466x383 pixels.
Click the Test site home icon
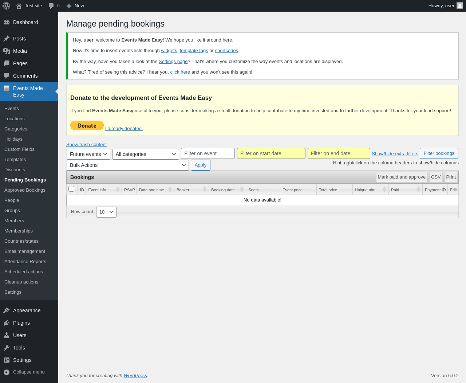pos(19,6)
